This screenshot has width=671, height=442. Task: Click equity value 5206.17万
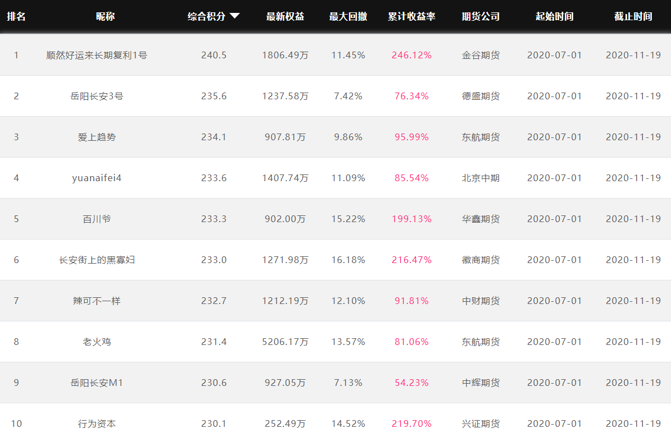285,342
